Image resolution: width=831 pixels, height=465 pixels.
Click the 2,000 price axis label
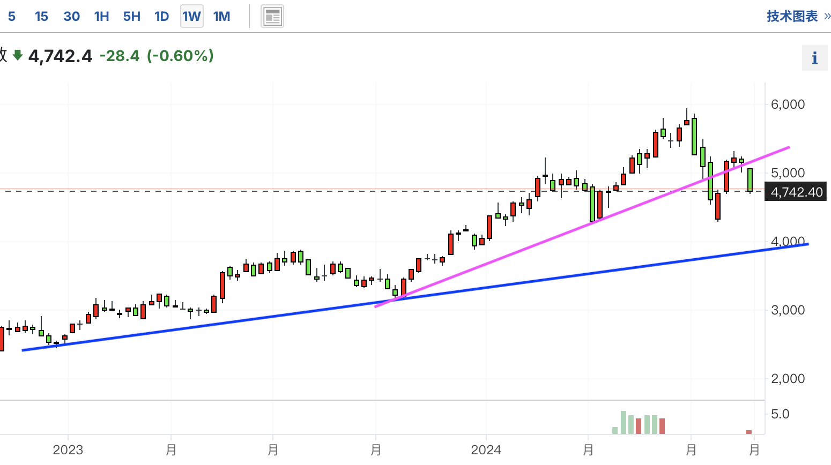[x=788, y=379]
